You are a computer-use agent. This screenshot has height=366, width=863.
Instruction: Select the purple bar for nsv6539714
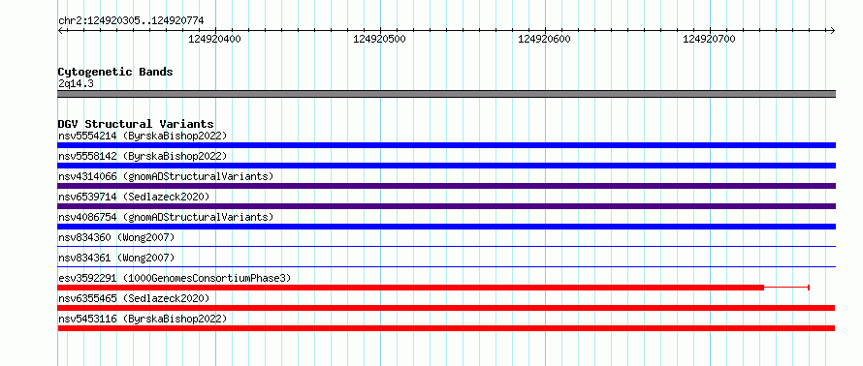(x=446, y=206)
